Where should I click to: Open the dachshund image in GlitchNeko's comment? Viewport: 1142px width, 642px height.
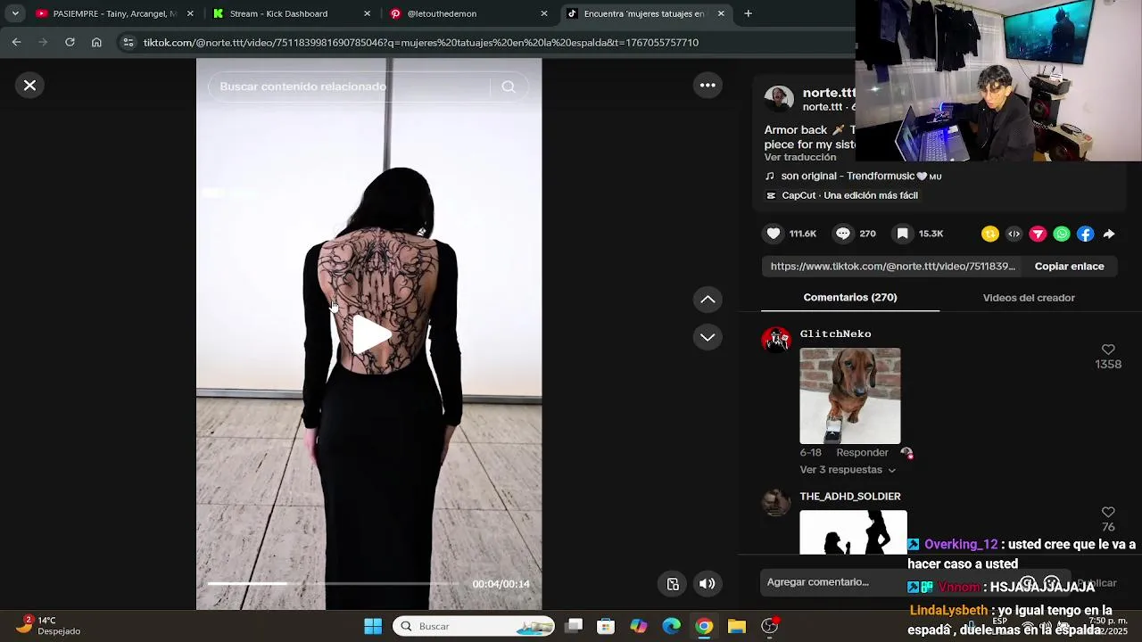850,396
